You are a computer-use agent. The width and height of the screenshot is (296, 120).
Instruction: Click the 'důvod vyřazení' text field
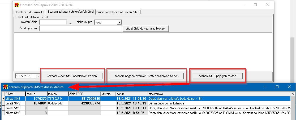coord(80,28)
